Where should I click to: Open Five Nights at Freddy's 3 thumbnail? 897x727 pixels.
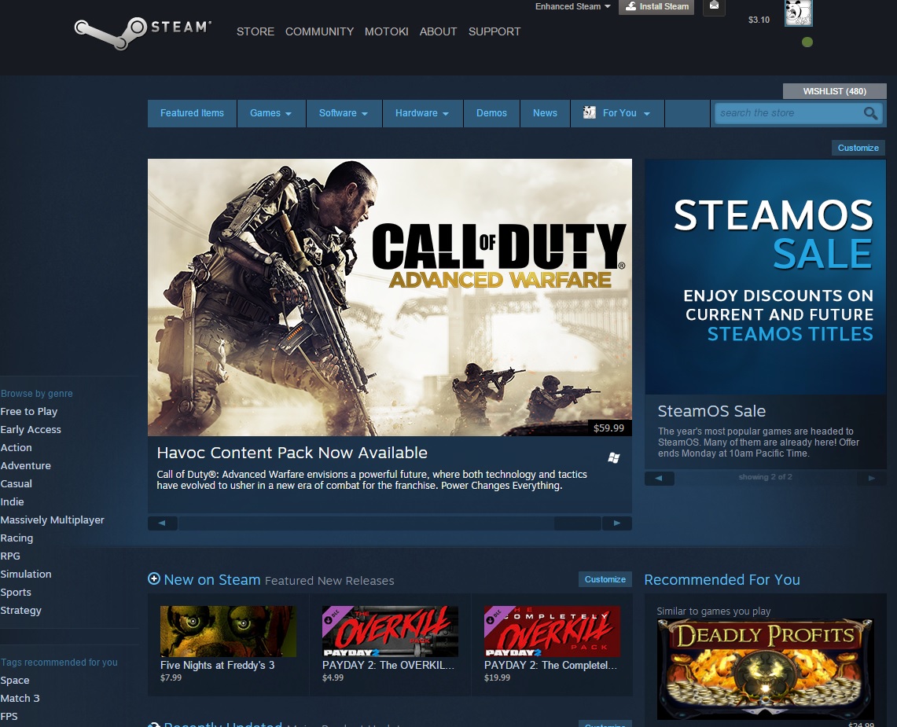pyautogui.click(x=228, y=631)
